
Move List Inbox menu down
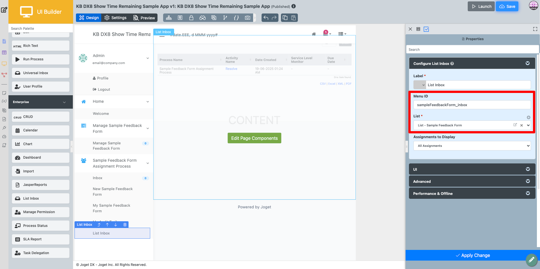(116, 225)
